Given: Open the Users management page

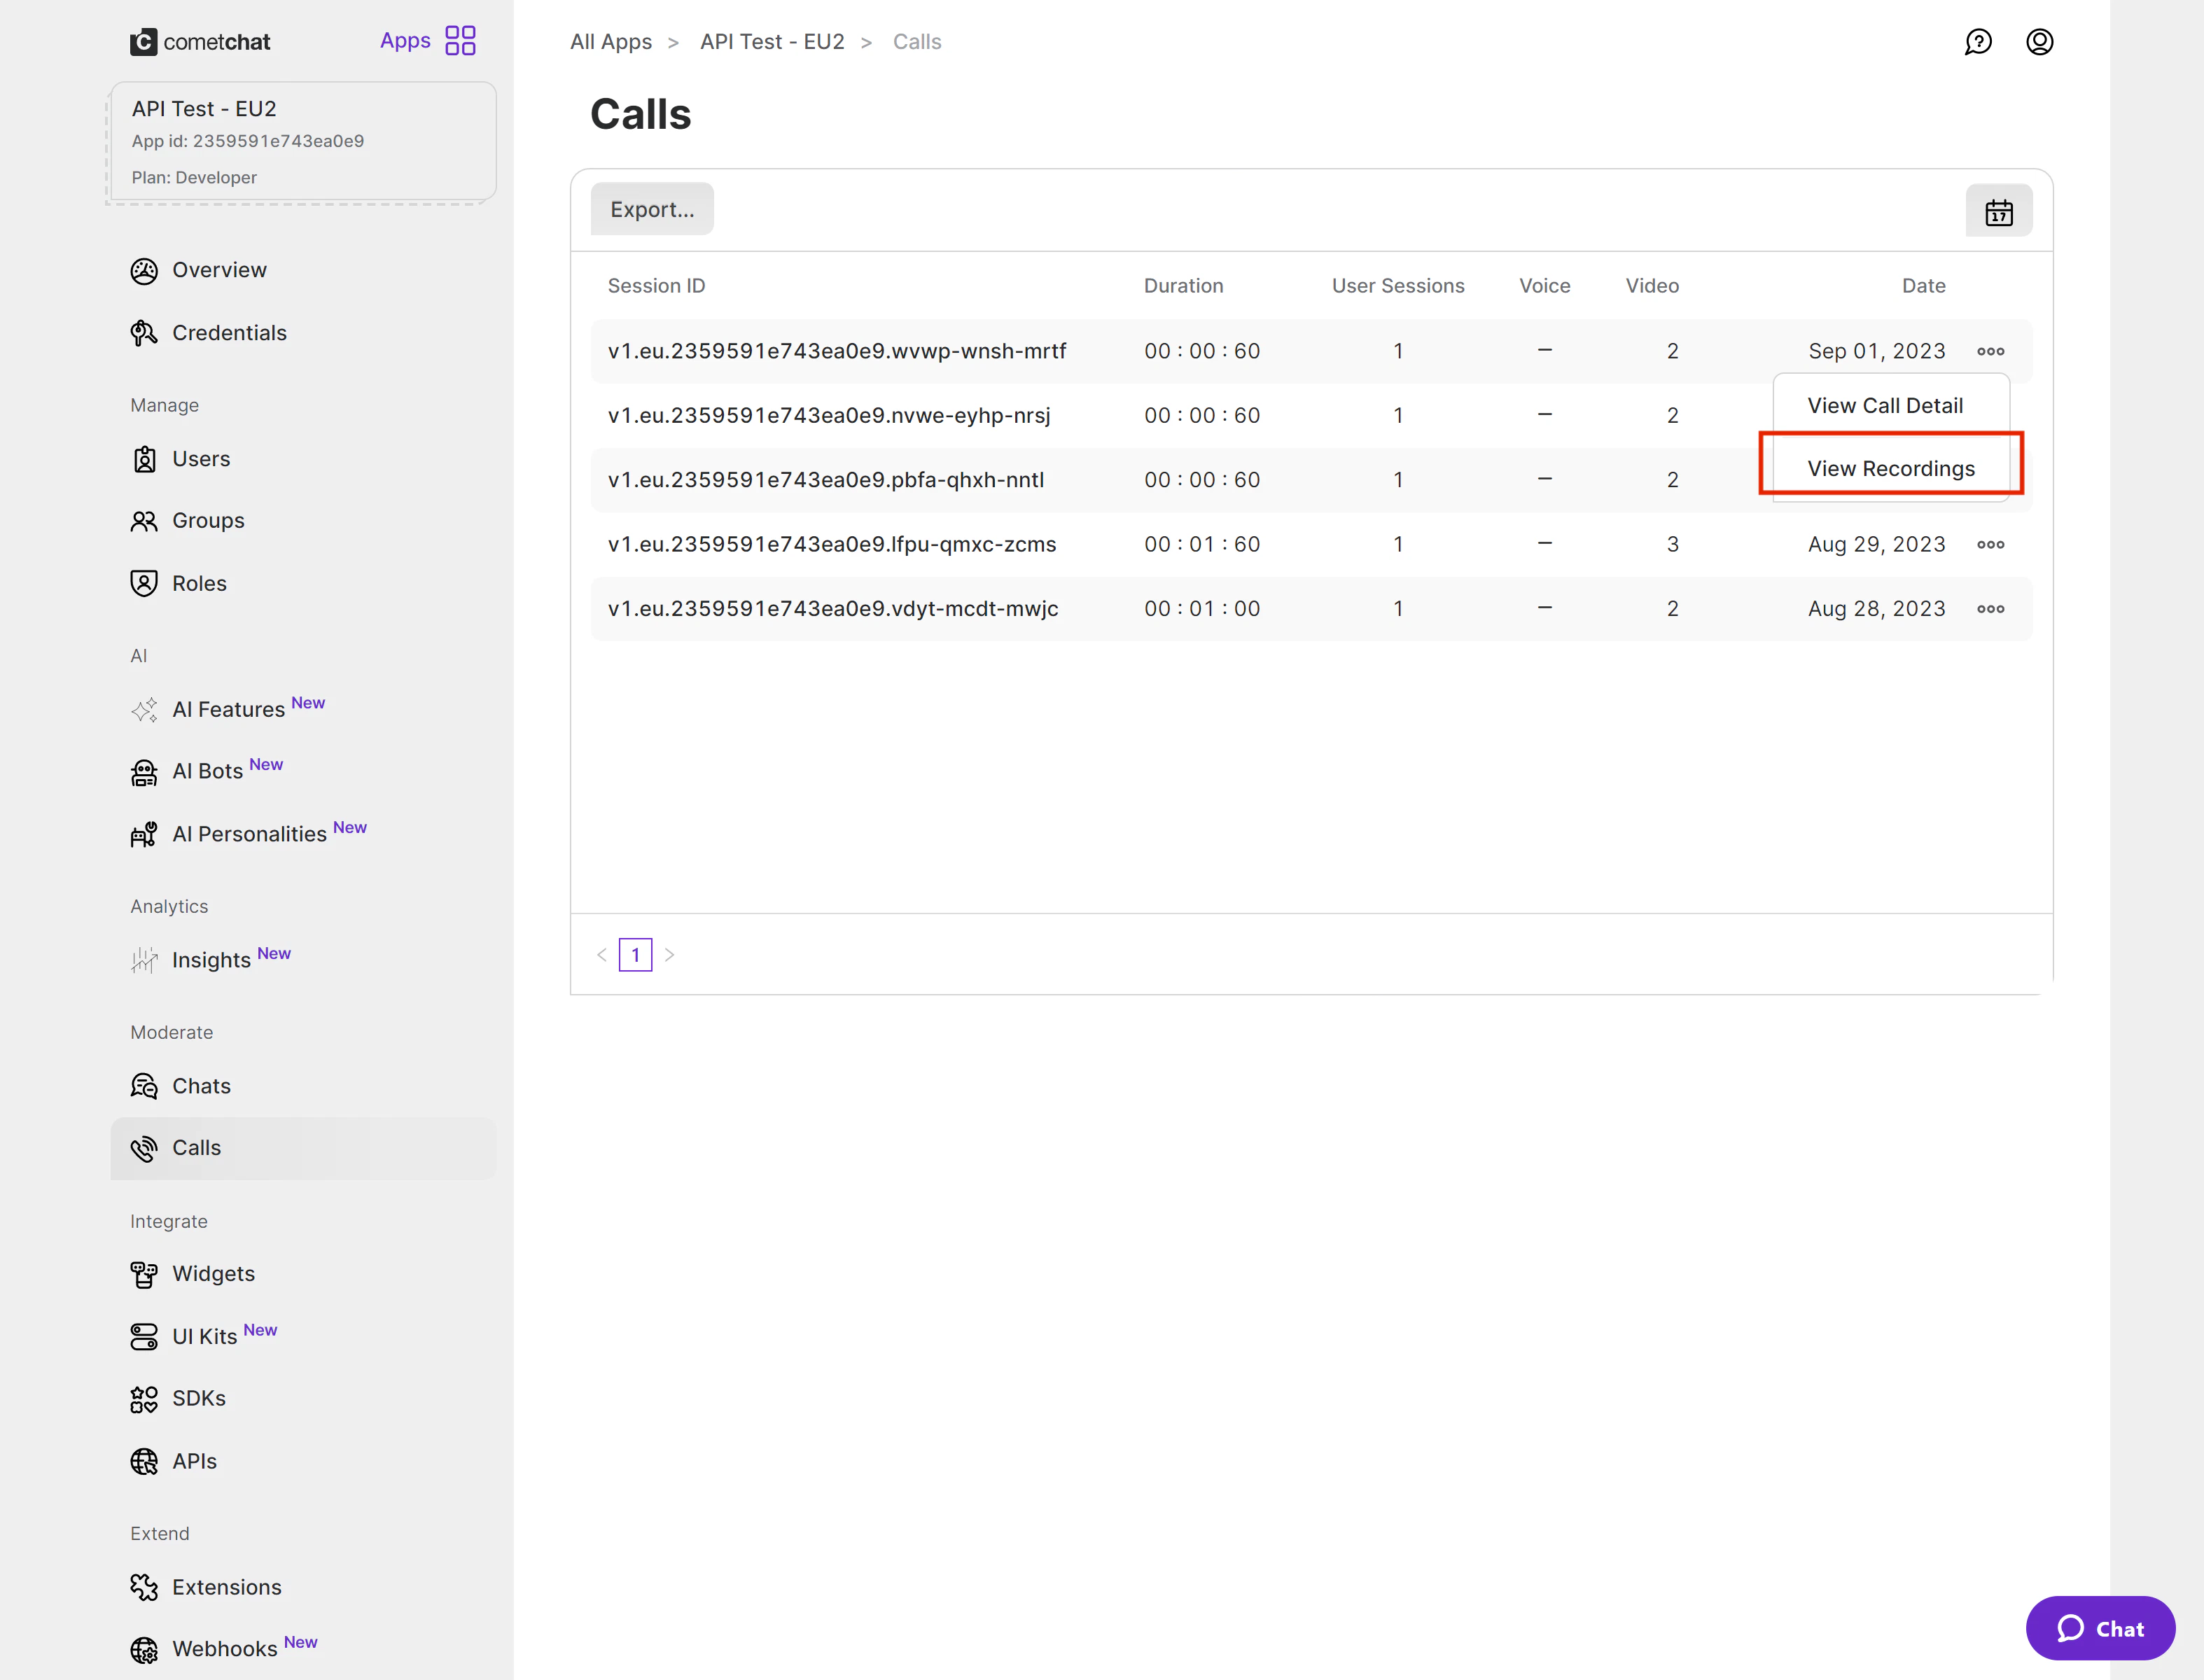Looking at the screenshot, I should (201, 459).
